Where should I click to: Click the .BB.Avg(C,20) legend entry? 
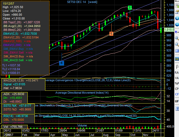tap(21, 26)
